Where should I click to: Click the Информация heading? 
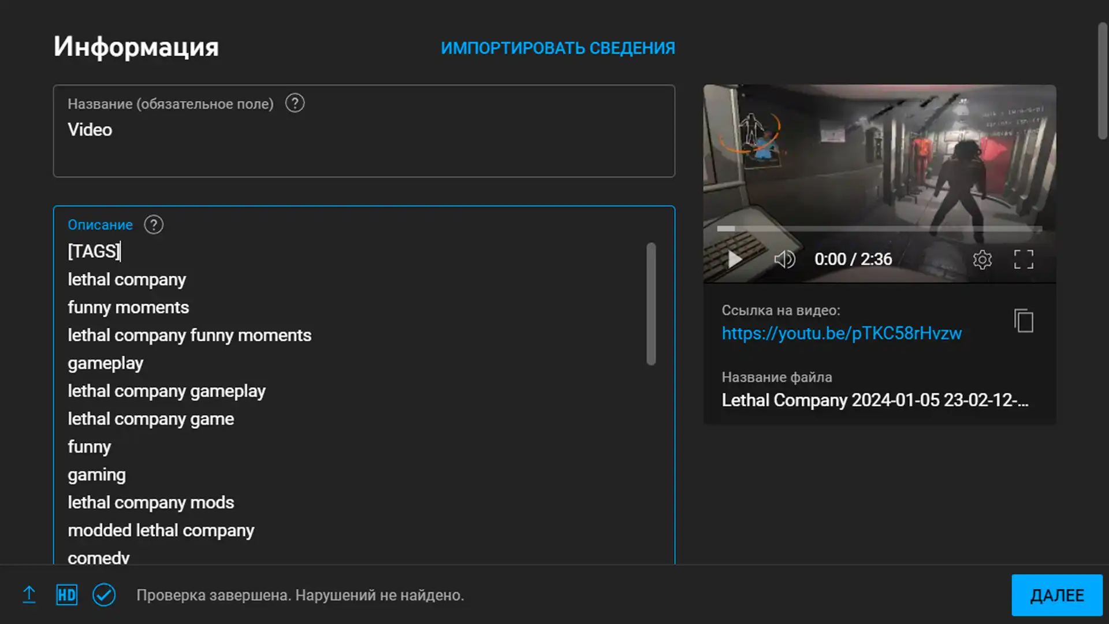point(136,47)
